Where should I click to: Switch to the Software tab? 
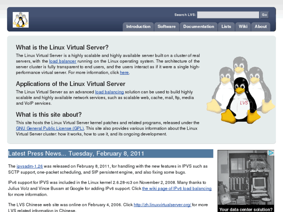[167, 26]
